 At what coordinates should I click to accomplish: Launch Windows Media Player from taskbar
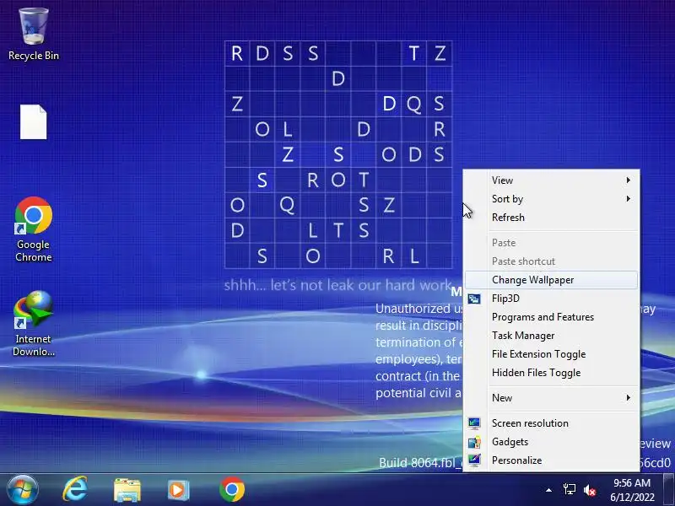pyautogui.click(x=178, y=490)
